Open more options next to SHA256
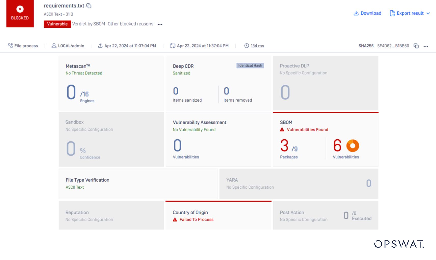The height and width of the screenshot is (260, 436). pyautogui.click(x=426, y=46)
